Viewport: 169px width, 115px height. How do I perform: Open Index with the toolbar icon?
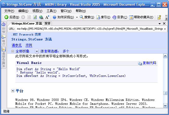coord(98,17)
